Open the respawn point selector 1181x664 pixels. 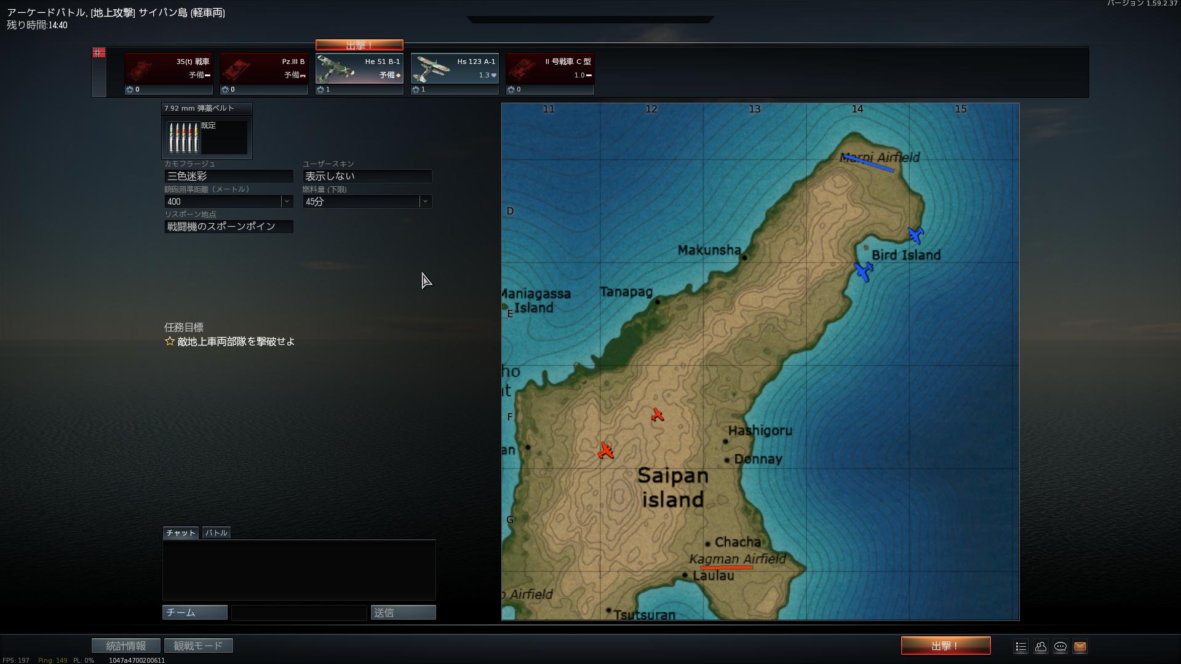coord(228,227)
